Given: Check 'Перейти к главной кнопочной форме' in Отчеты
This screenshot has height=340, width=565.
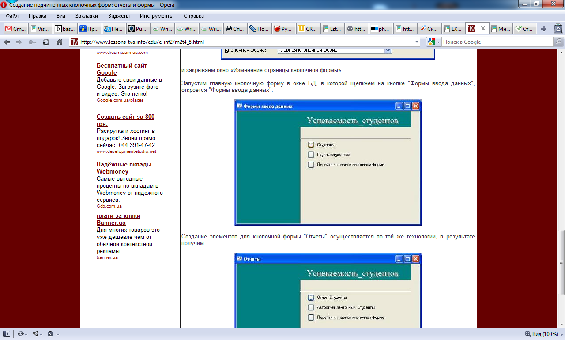Looking at the screenshot, I should 311,317.
